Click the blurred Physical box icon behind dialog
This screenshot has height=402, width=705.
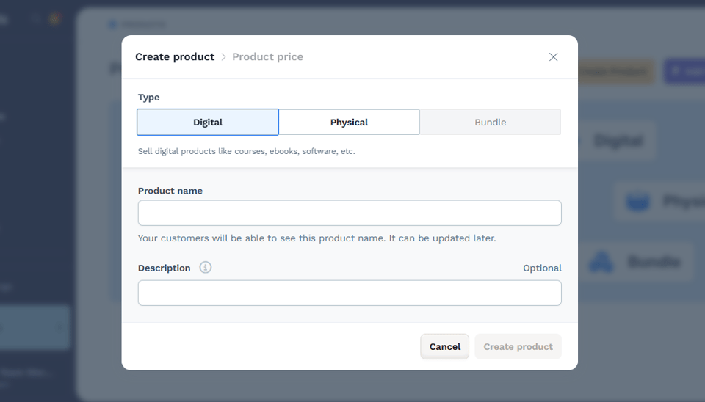[x=637, y=202]
